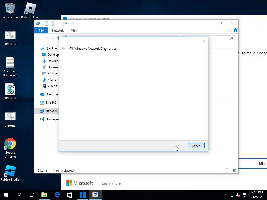
Task: Open network status tray icon
Action: [232, 195]
